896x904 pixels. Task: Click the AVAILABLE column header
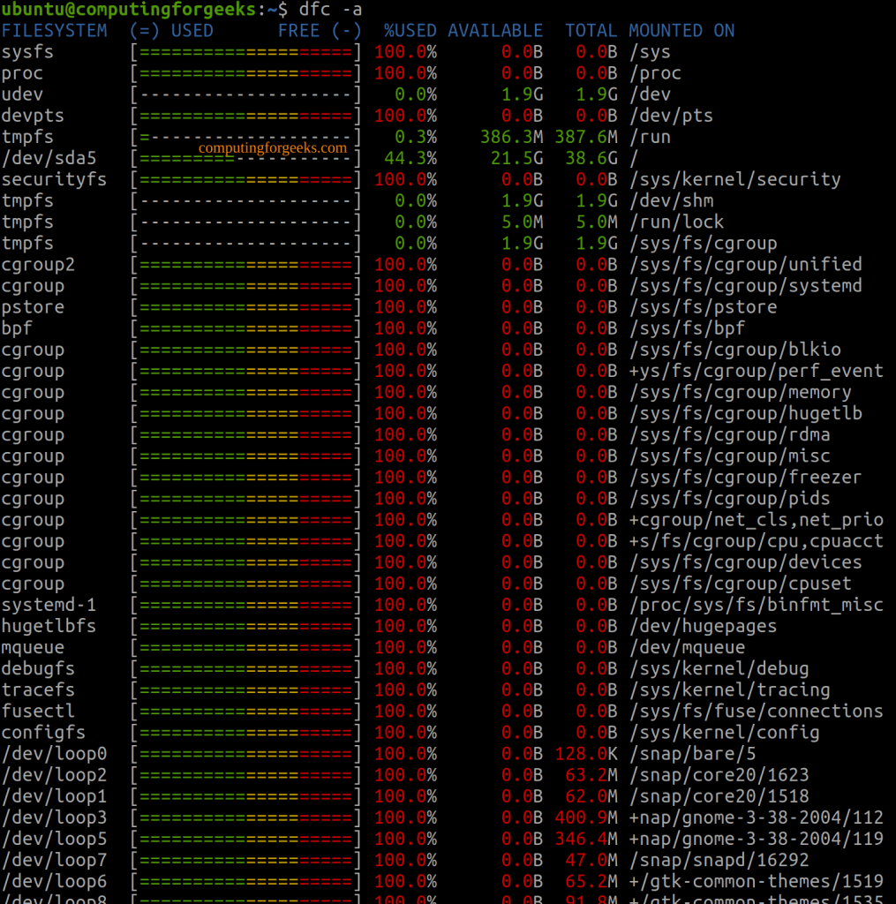(495, 31)
